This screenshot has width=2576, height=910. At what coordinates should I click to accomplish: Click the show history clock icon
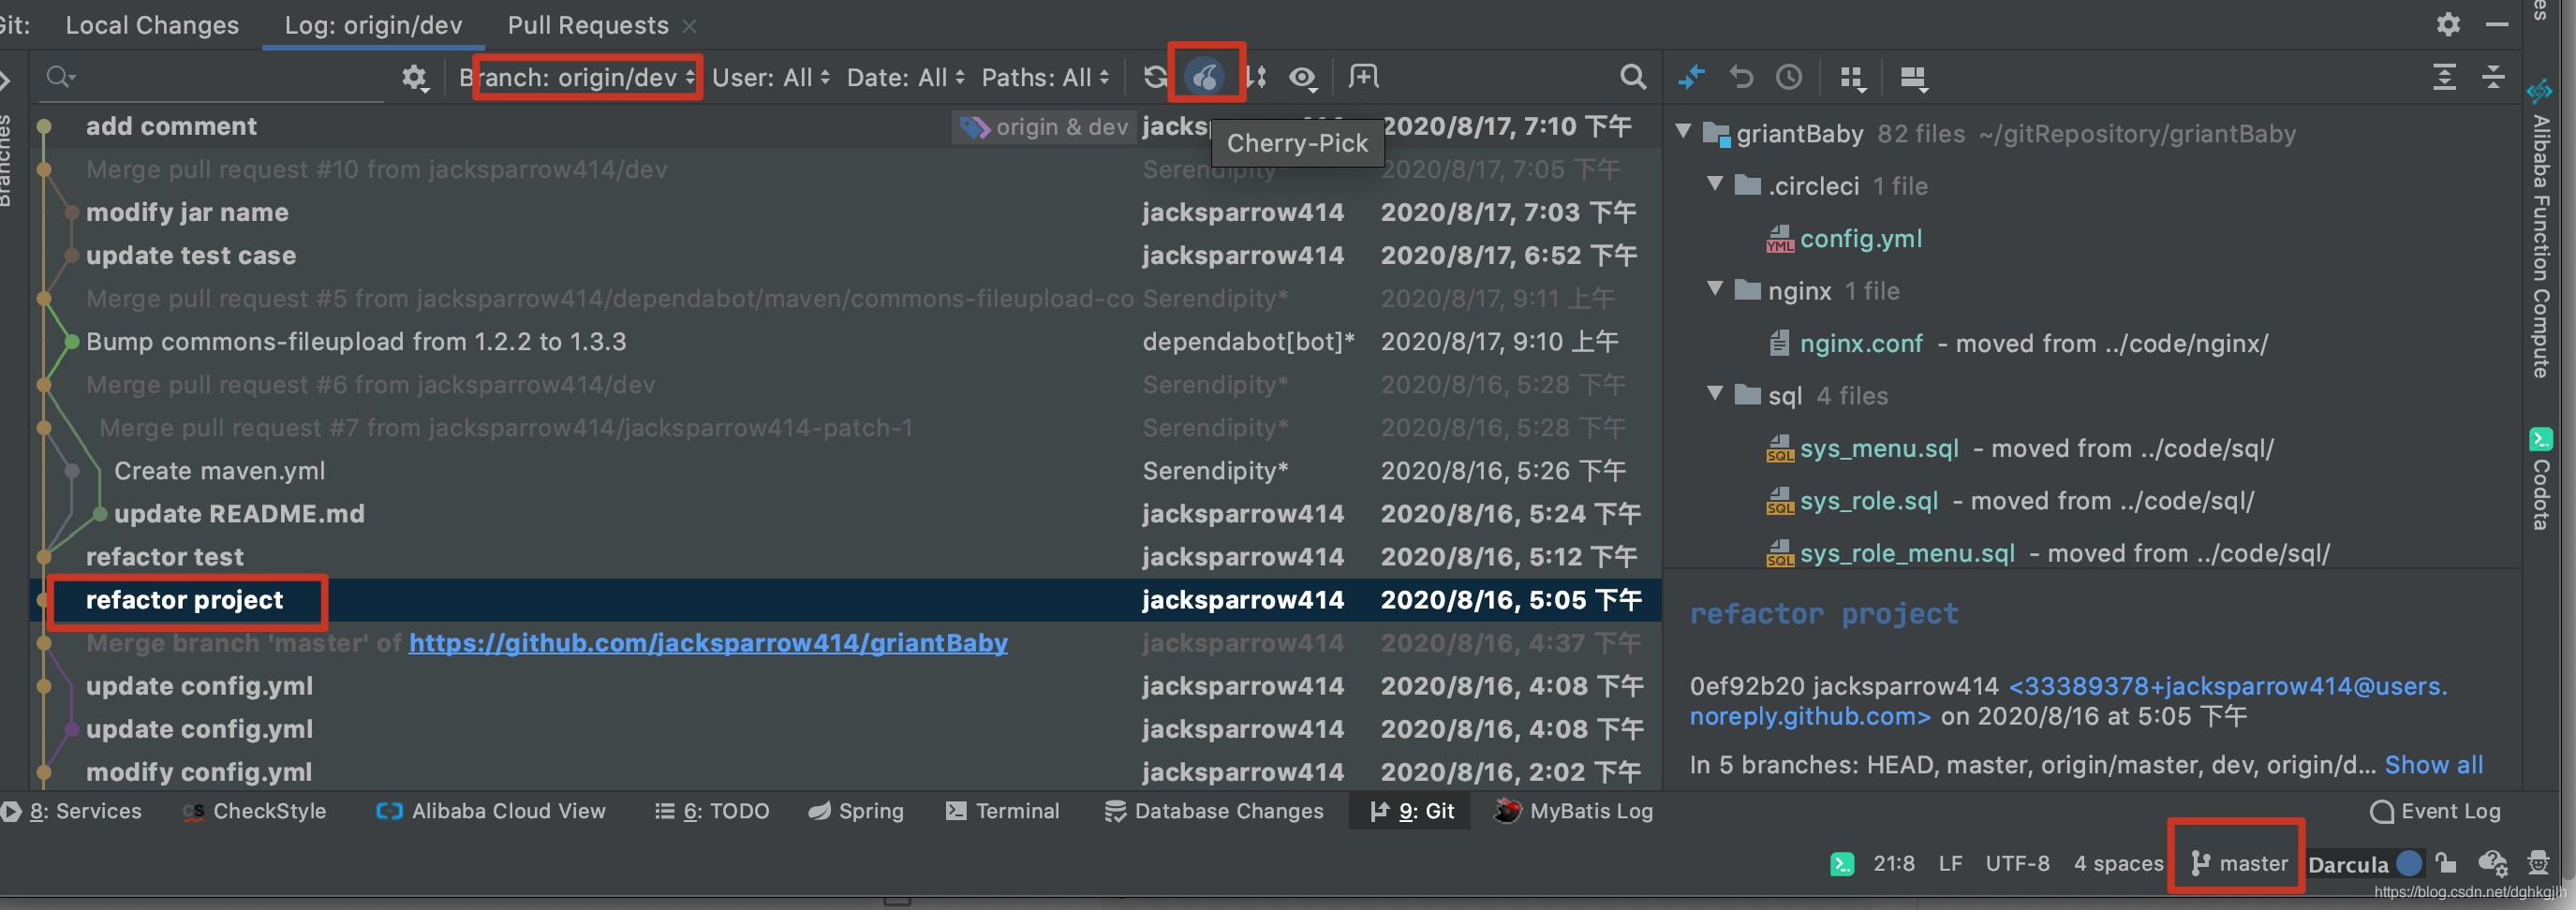(1789, 77)
